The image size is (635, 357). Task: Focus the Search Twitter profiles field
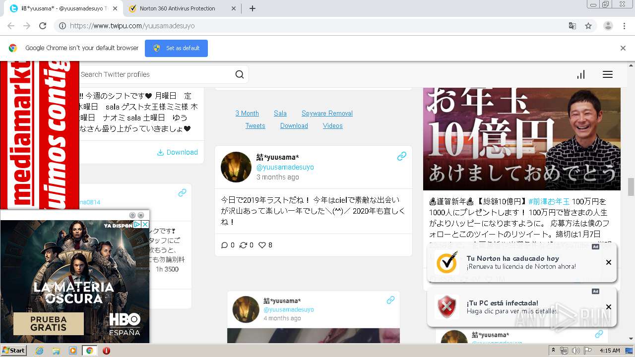click(x=156, y=74)
